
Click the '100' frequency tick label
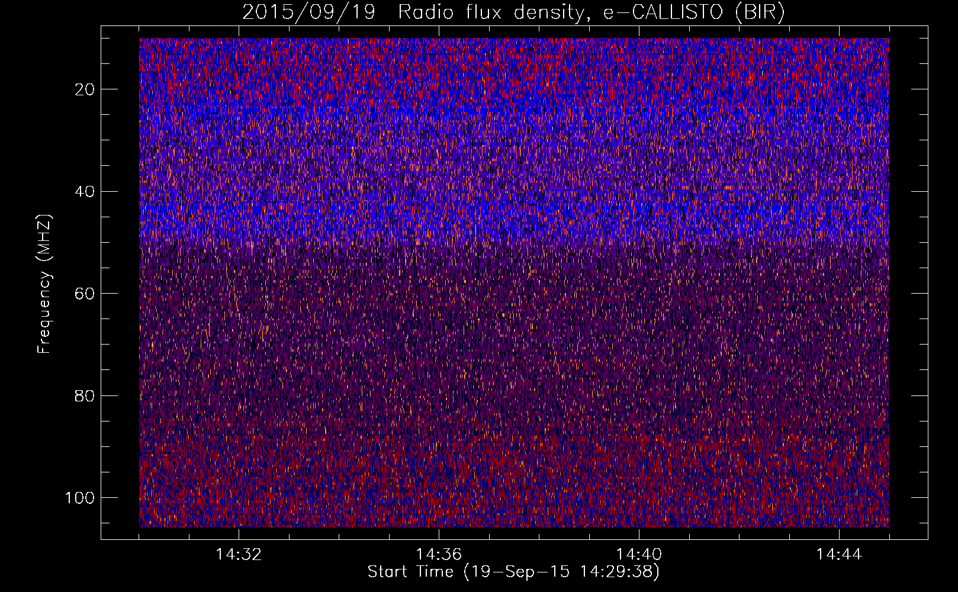pyautogui.click(x=80, y=498)
